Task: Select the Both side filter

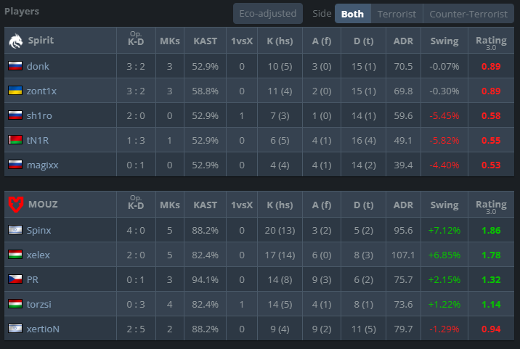Action: click(x=352, y=14)
